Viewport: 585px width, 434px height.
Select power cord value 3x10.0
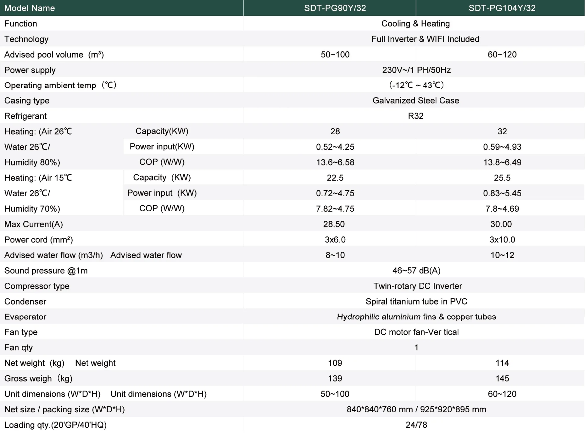click(502, 240)
